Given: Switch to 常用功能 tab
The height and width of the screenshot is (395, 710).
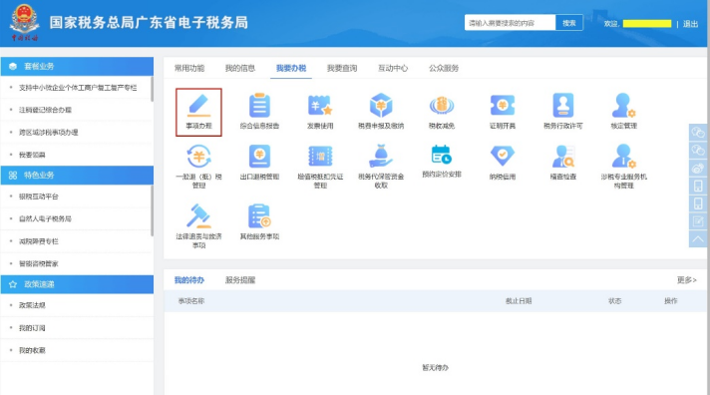Looking at the screenshot, I should click(x=189, y=69).
